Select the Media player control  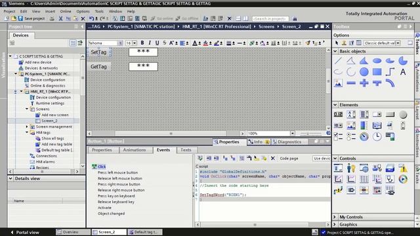pyautogui.click(x=403, y=179)
